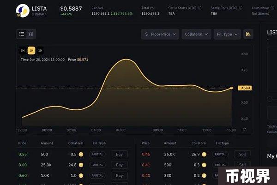Click Price header in buy offers table
This screenshot has width=277, height=185.
click(x=22, y=143)
